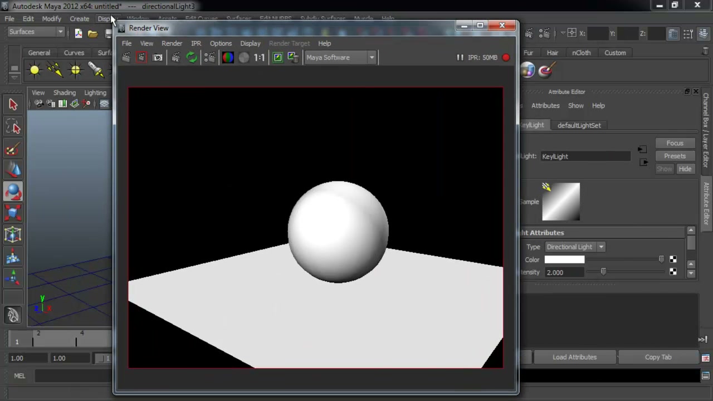
Task: Open the Directional Light type dropdown
Action: [x=574, y=247]
